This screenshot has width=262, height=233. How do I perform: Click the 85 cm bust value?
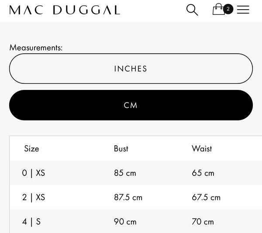tap(125, 173)
